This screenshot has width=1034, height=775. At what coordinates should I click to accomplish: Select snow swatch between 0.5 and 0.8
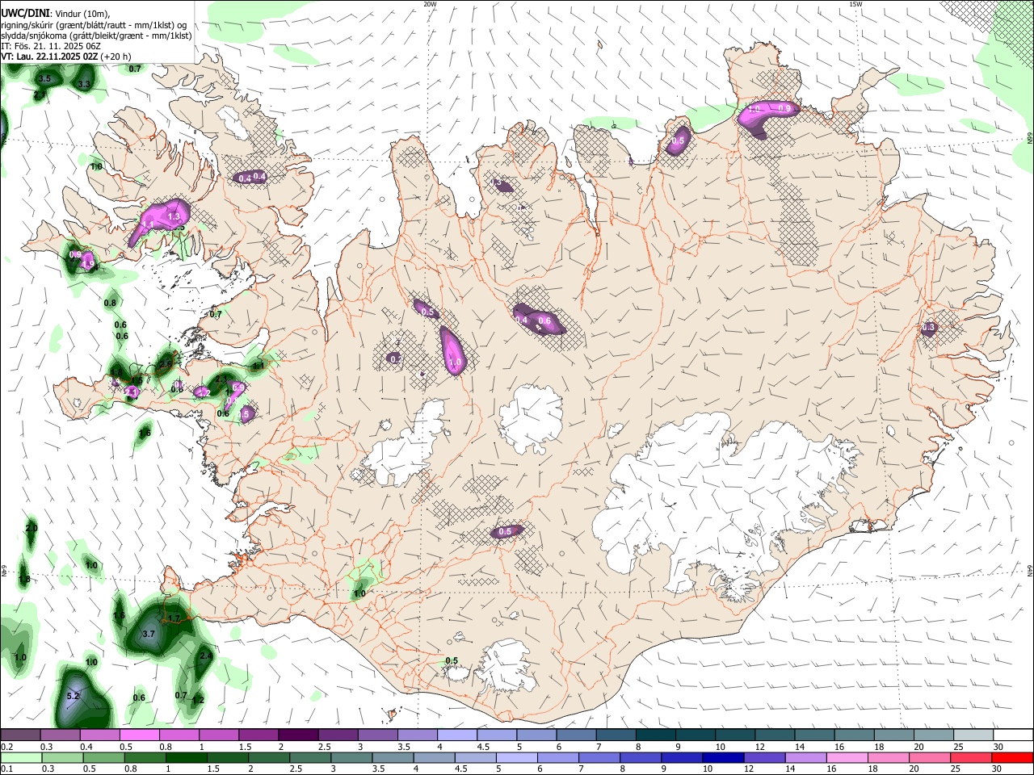pyautogui.click(x=140, y=735)
